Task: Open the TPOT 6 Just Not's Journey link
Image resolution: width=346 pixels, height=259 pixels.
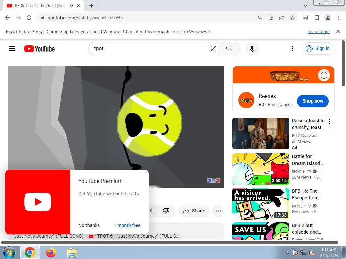Action: [134, 236]
